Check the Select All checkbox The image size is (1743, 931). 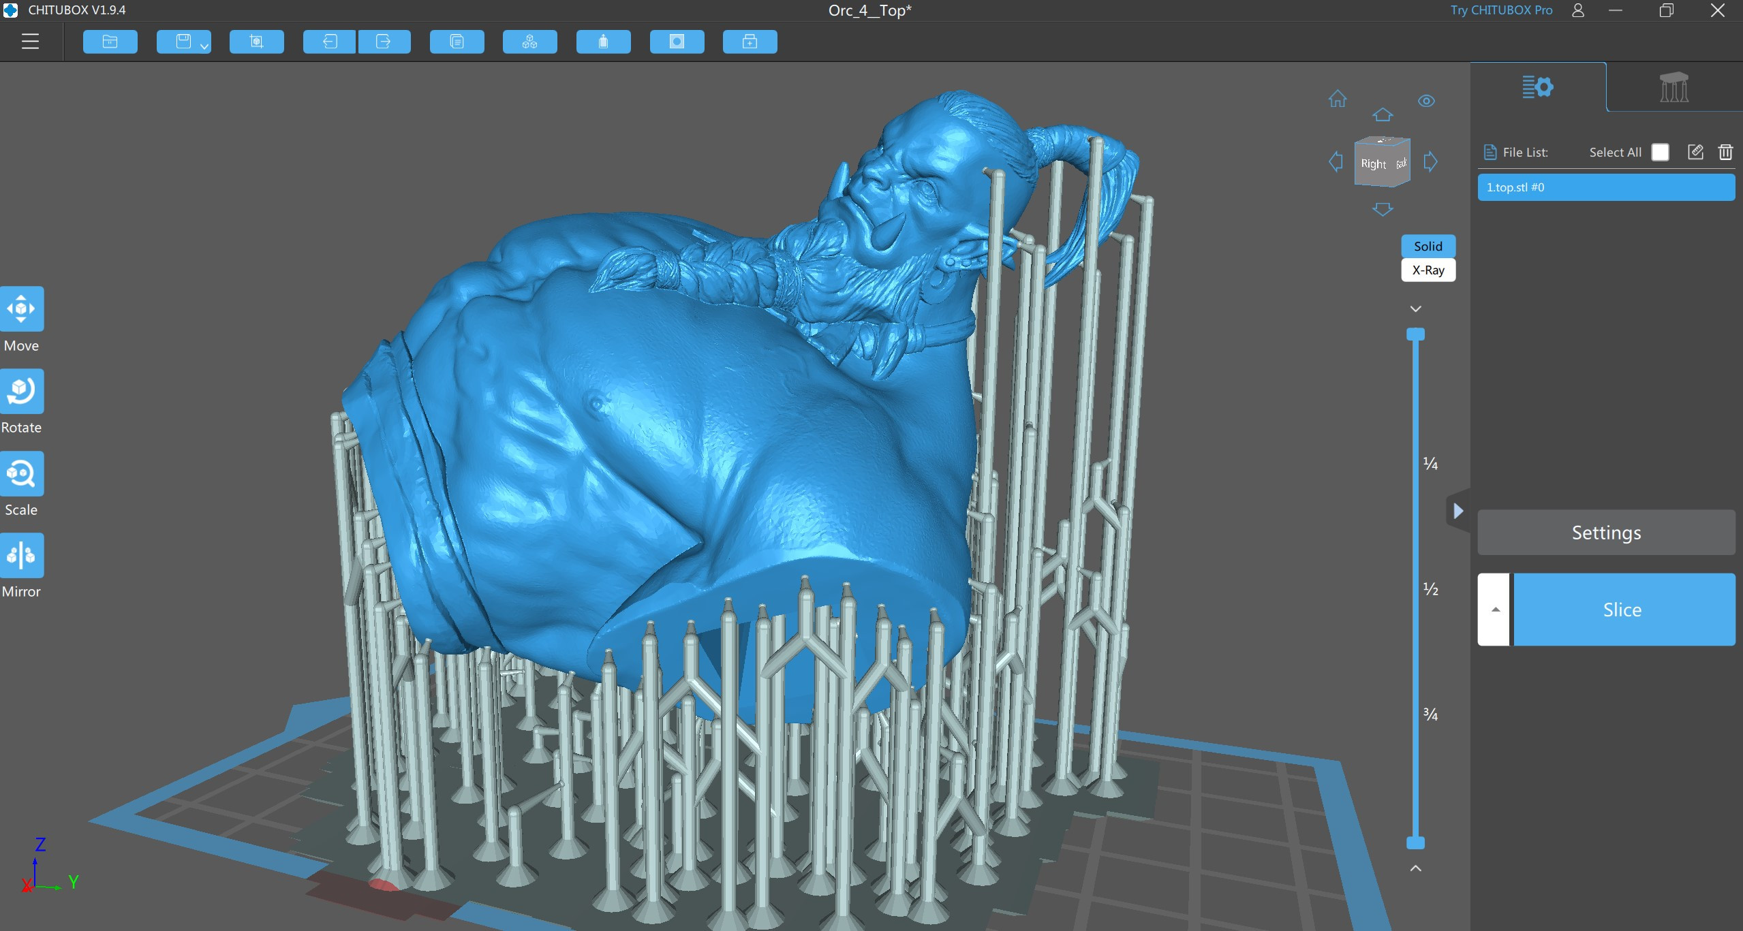1661,153
